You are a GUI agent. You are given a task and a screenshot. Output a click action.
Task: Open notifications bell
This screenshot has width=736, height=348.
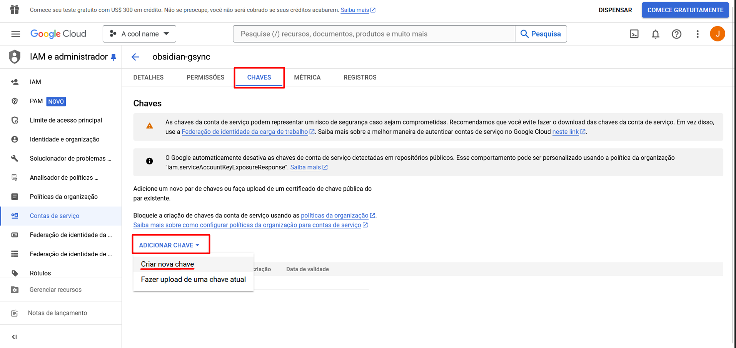[x=655, y=34]
